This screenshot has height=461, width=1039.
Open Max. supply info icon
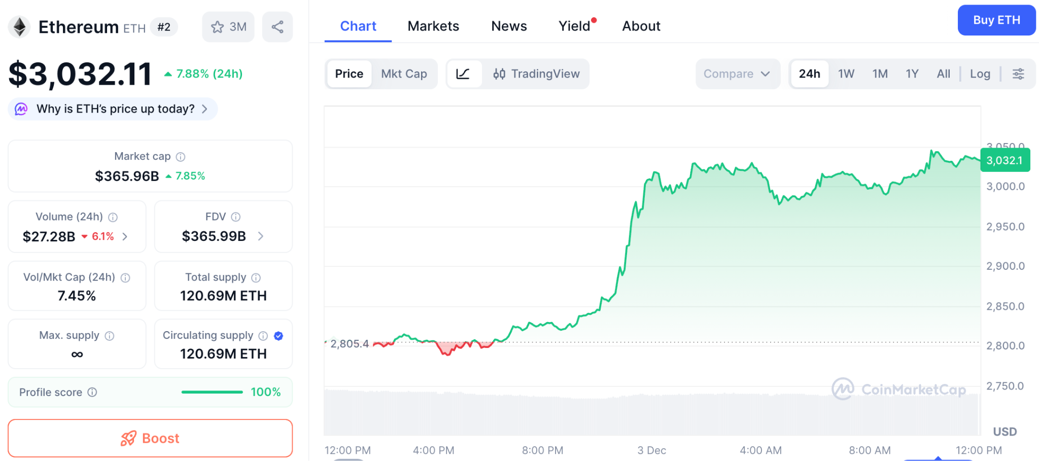[x=110, y=336]
